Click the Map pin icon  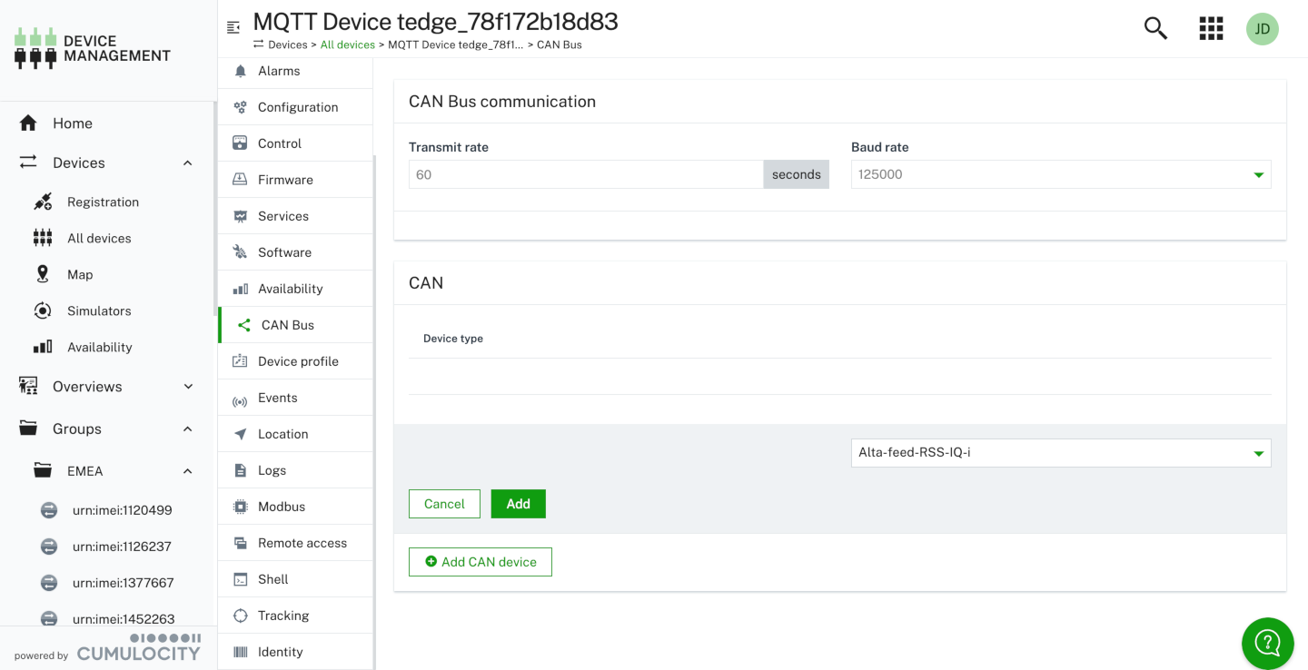43,274
